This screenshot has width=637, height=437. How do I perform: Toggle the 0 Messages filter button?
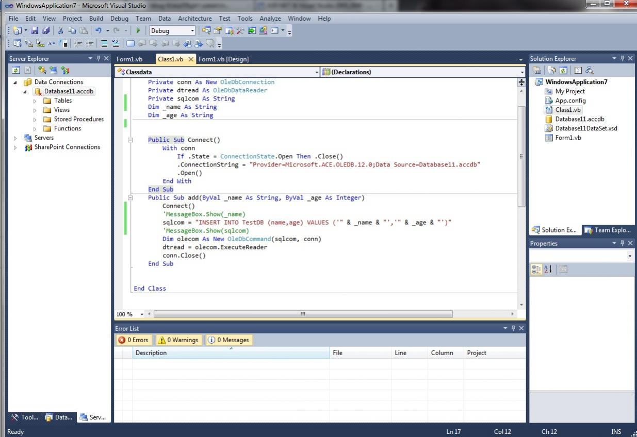click(228, 340)
